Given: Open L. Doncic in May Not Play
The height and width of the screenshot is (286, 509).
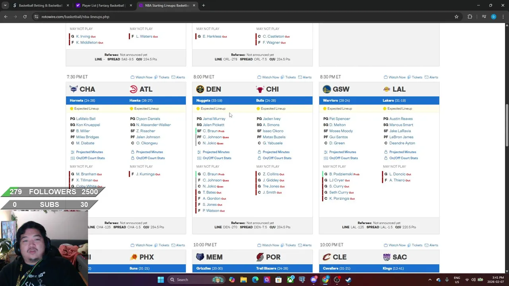Looking at the screenshot, I should [398, 174].
